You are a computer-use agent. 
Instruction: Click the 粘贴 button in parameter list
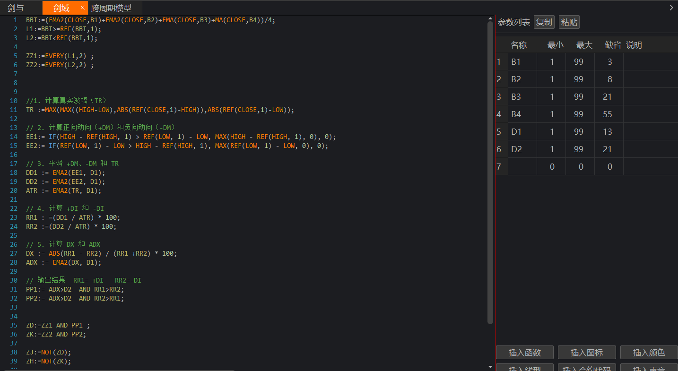(569, 22)
